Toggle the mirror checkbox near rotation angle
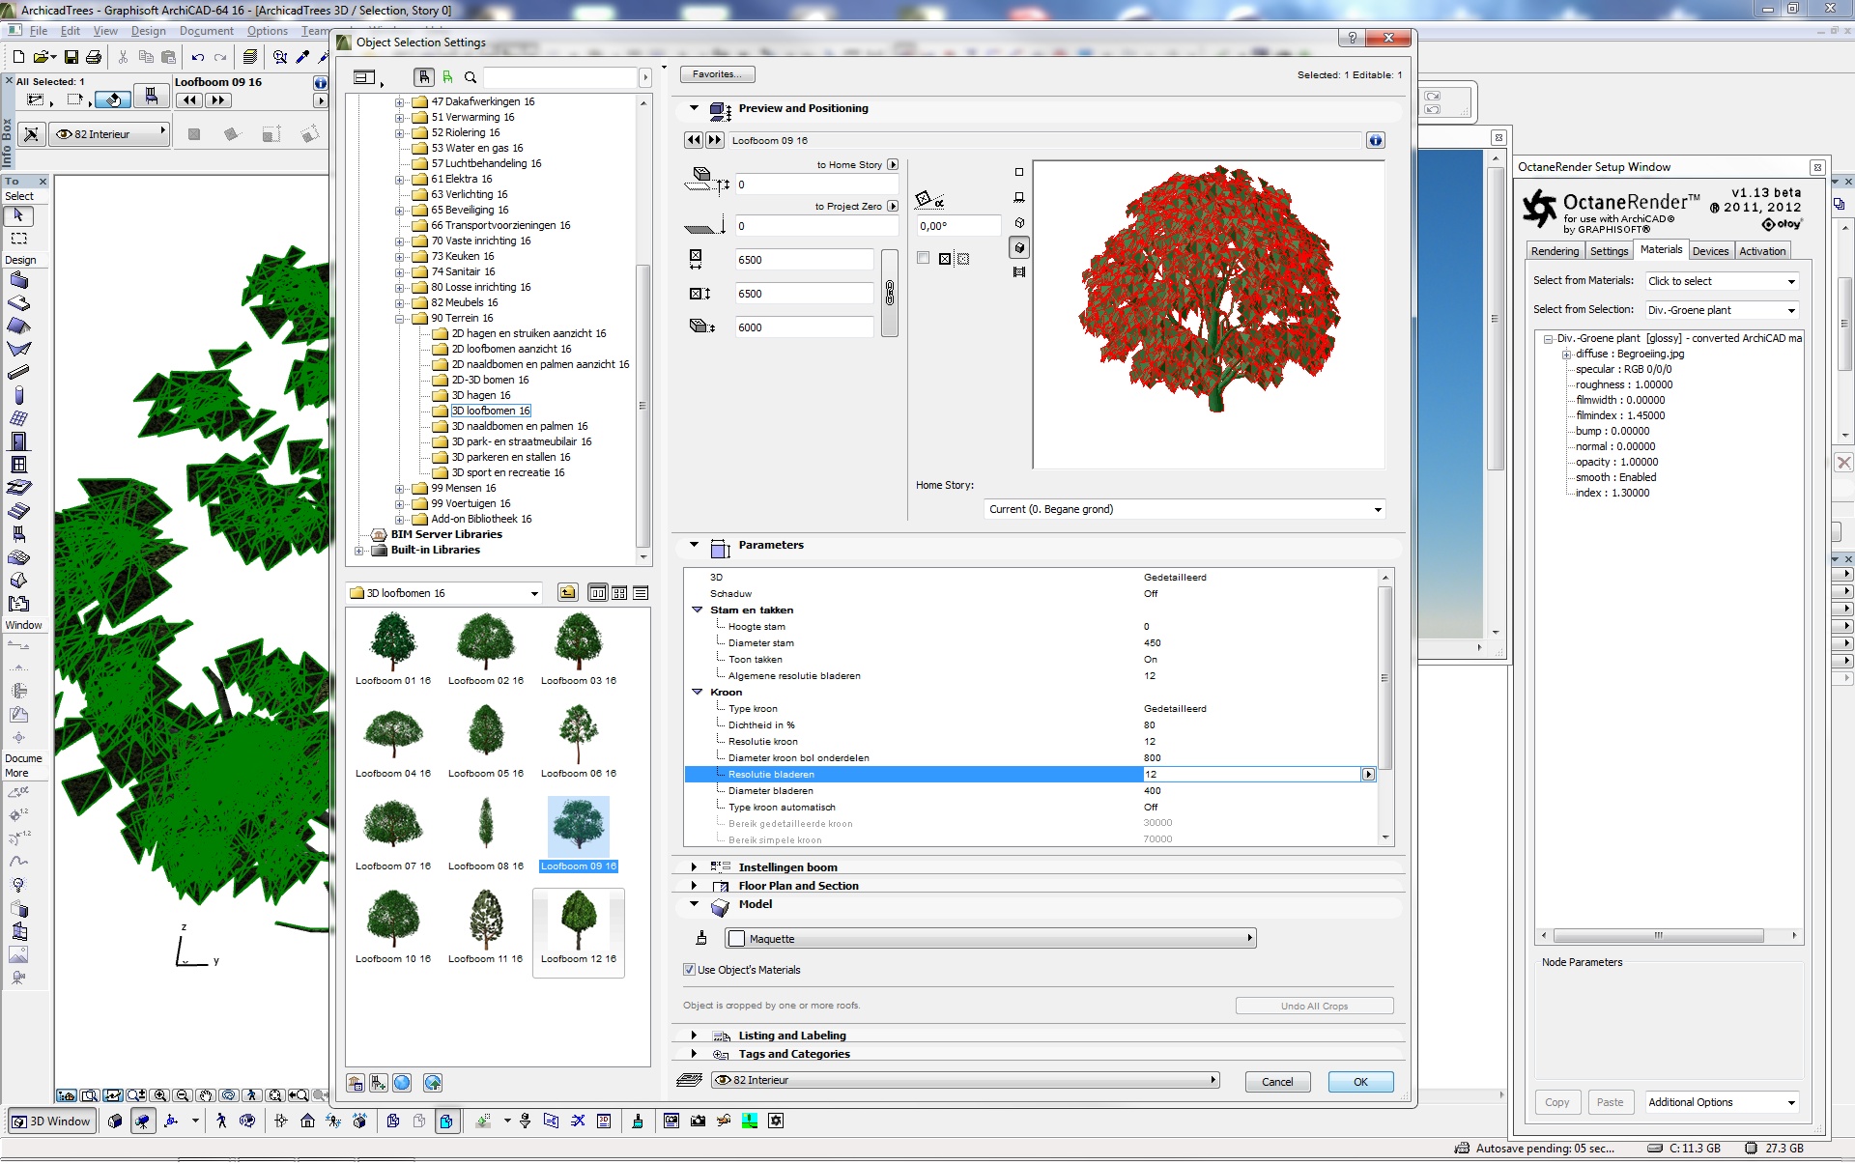1855x1164 pixels. pyautogui.click(x=923, y=258)
